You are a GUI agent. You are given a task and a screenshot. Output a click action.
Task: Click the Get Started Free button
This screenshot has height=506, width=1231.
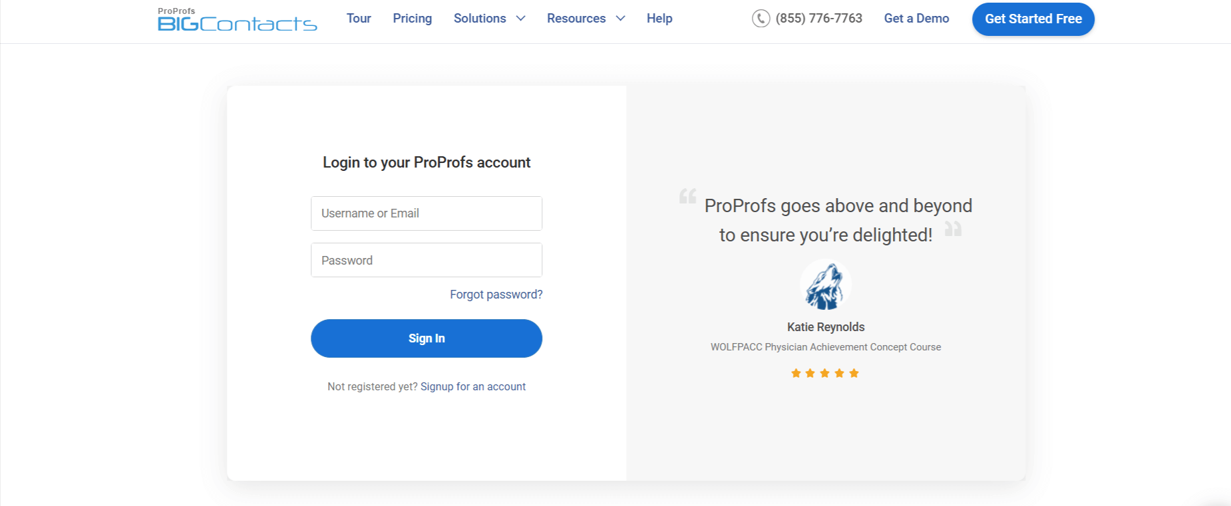point(1033,19)
